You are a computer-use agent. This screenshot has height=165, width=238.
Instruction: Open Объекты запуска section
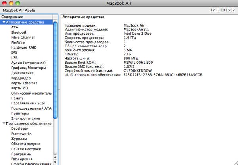tap(26, 144)
